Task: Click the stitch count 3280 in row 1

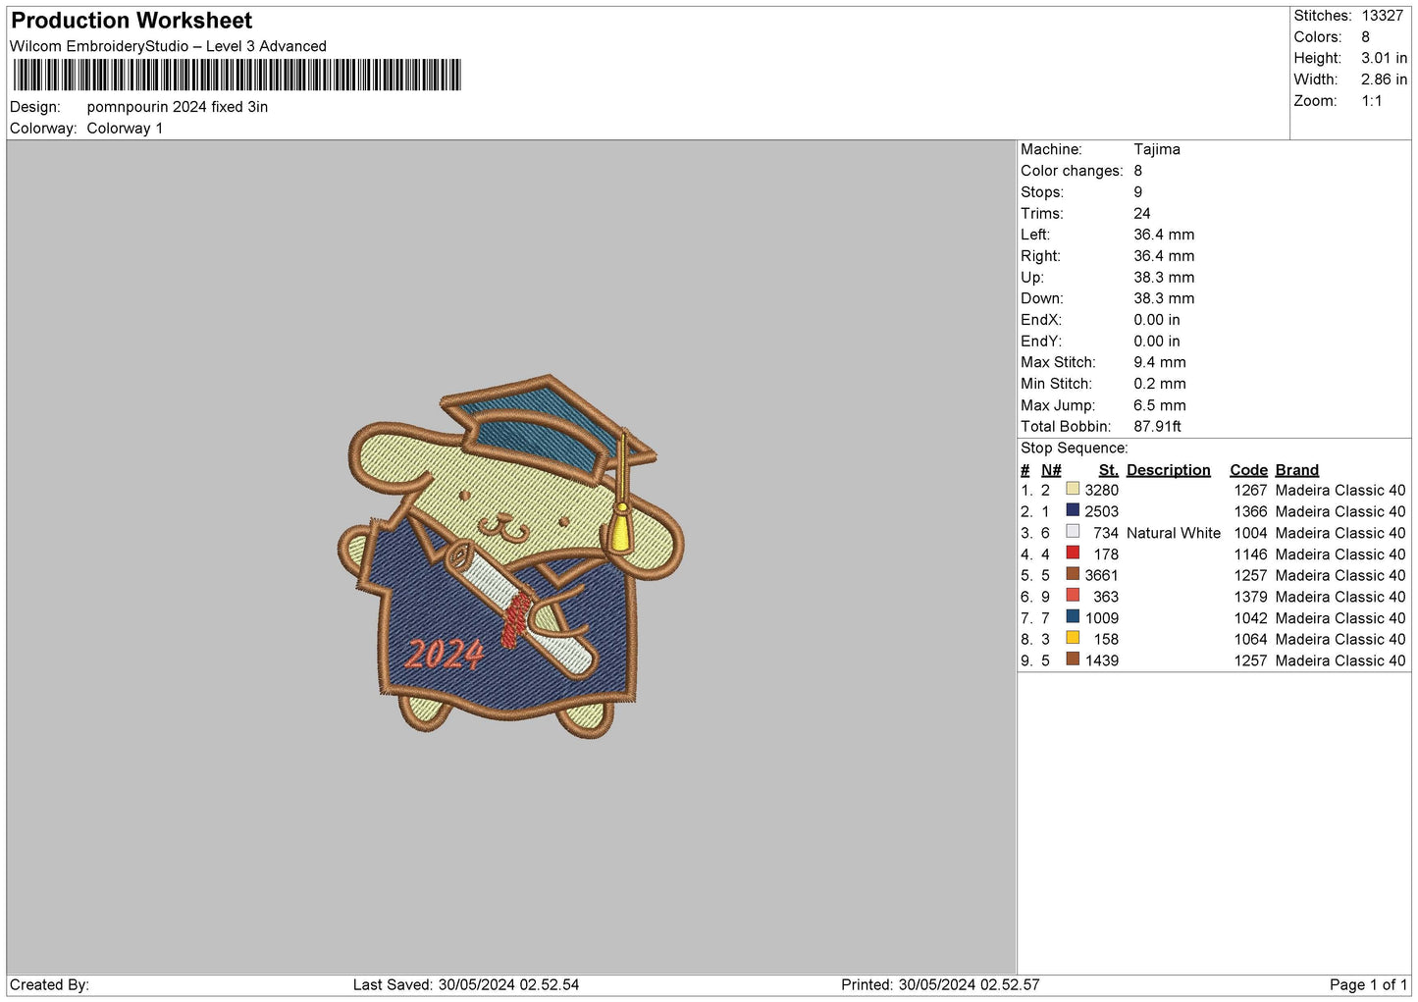Action: click(x=1102, y=490)
